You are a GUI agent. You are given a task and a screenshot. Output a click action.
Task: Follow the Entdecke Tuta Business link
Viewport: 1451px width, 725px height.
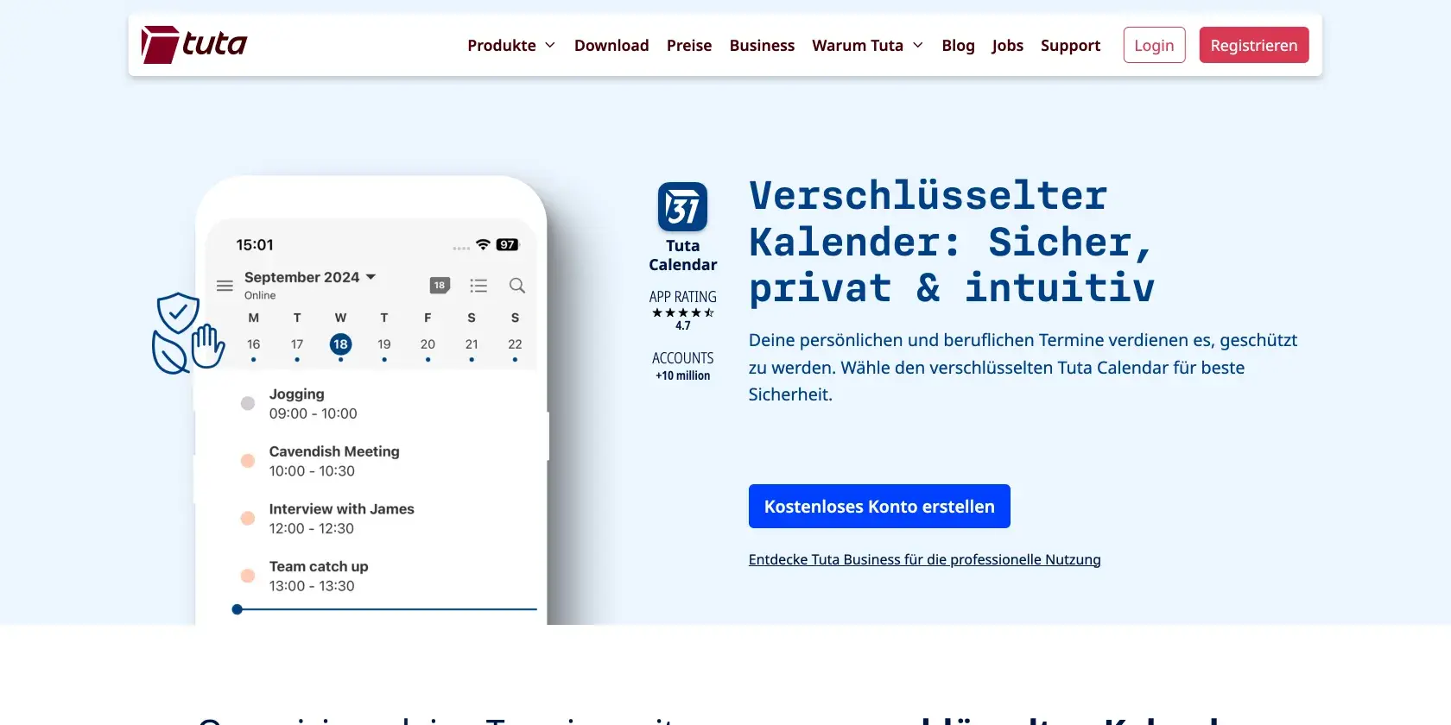pos(924,559)
